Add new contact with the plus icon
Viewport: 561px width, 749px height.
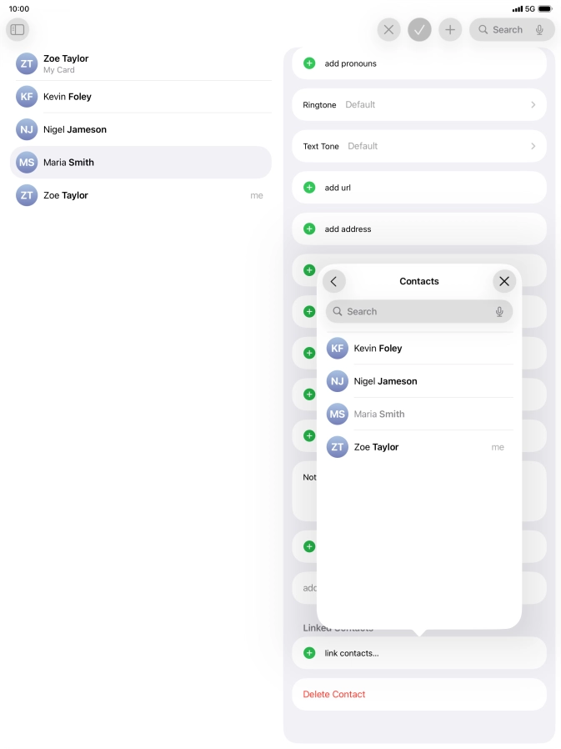coord(450,30)
